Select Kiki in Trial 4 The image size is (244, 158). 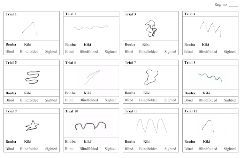coord(206,45)
